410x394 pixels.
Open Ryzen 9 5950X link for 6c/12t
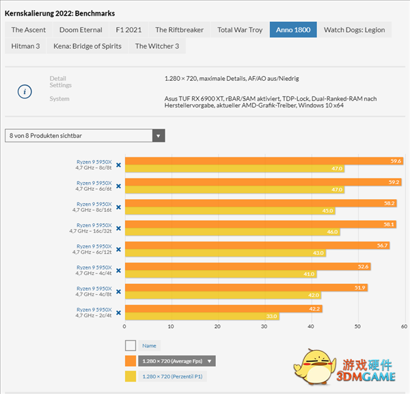pos(94,246)
